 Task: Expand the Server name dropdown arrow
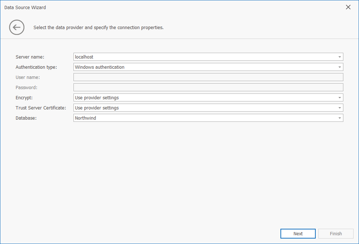(339, 57)
